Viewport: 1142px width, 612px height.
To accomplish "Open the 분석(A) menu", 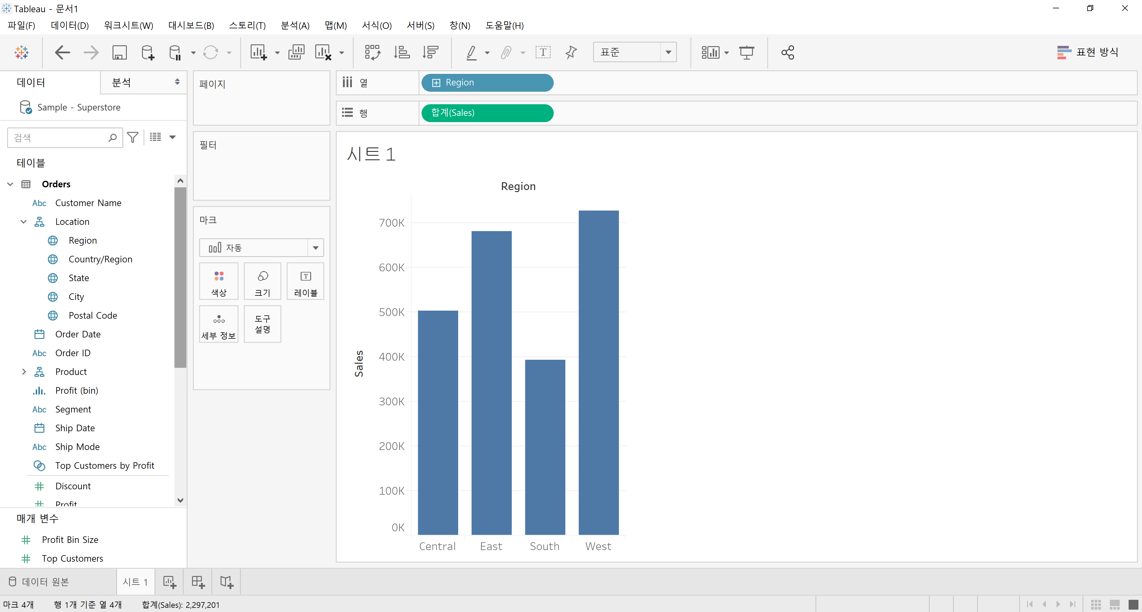I will [295, 25].
